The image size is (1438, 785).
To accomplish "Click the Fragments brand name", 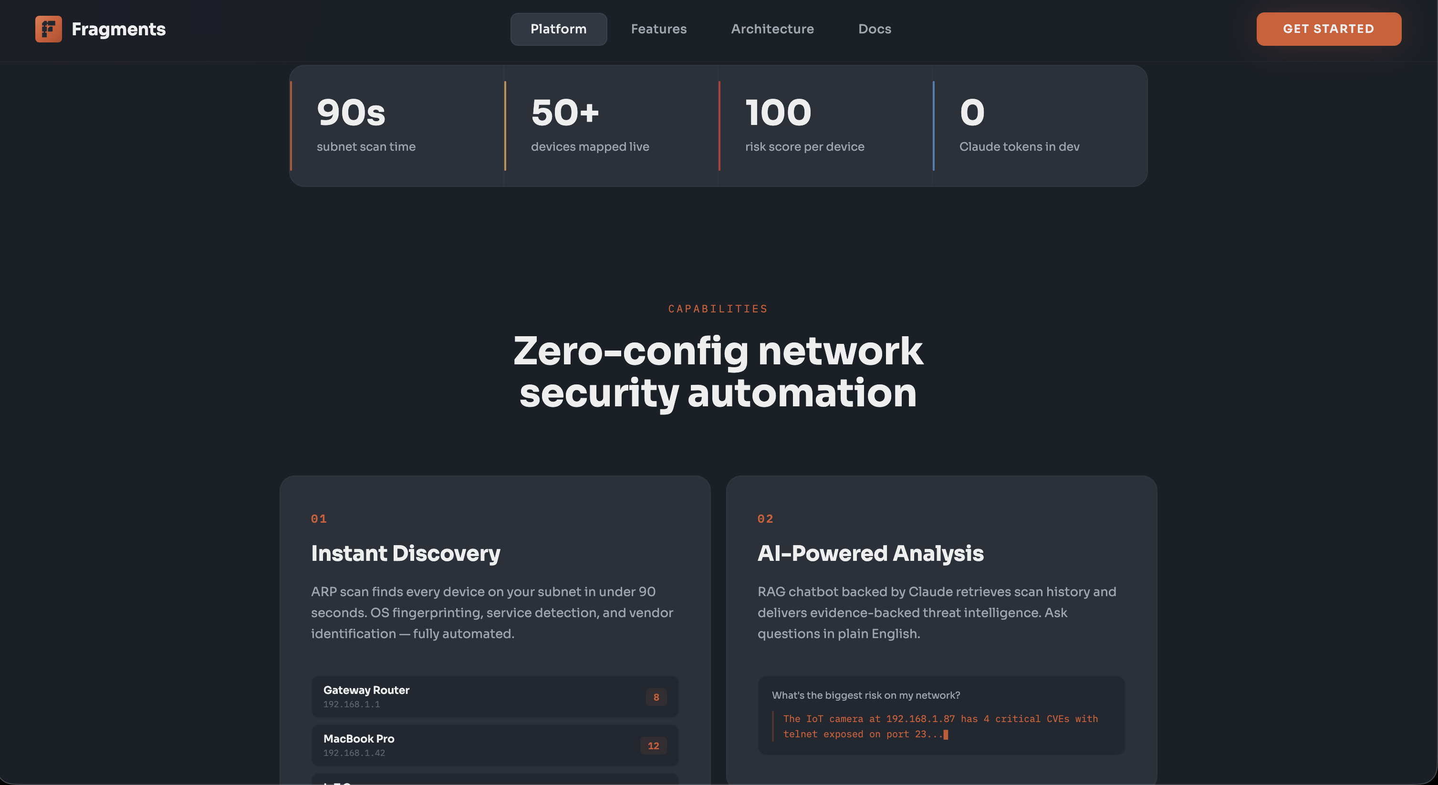I will point(118,29).
